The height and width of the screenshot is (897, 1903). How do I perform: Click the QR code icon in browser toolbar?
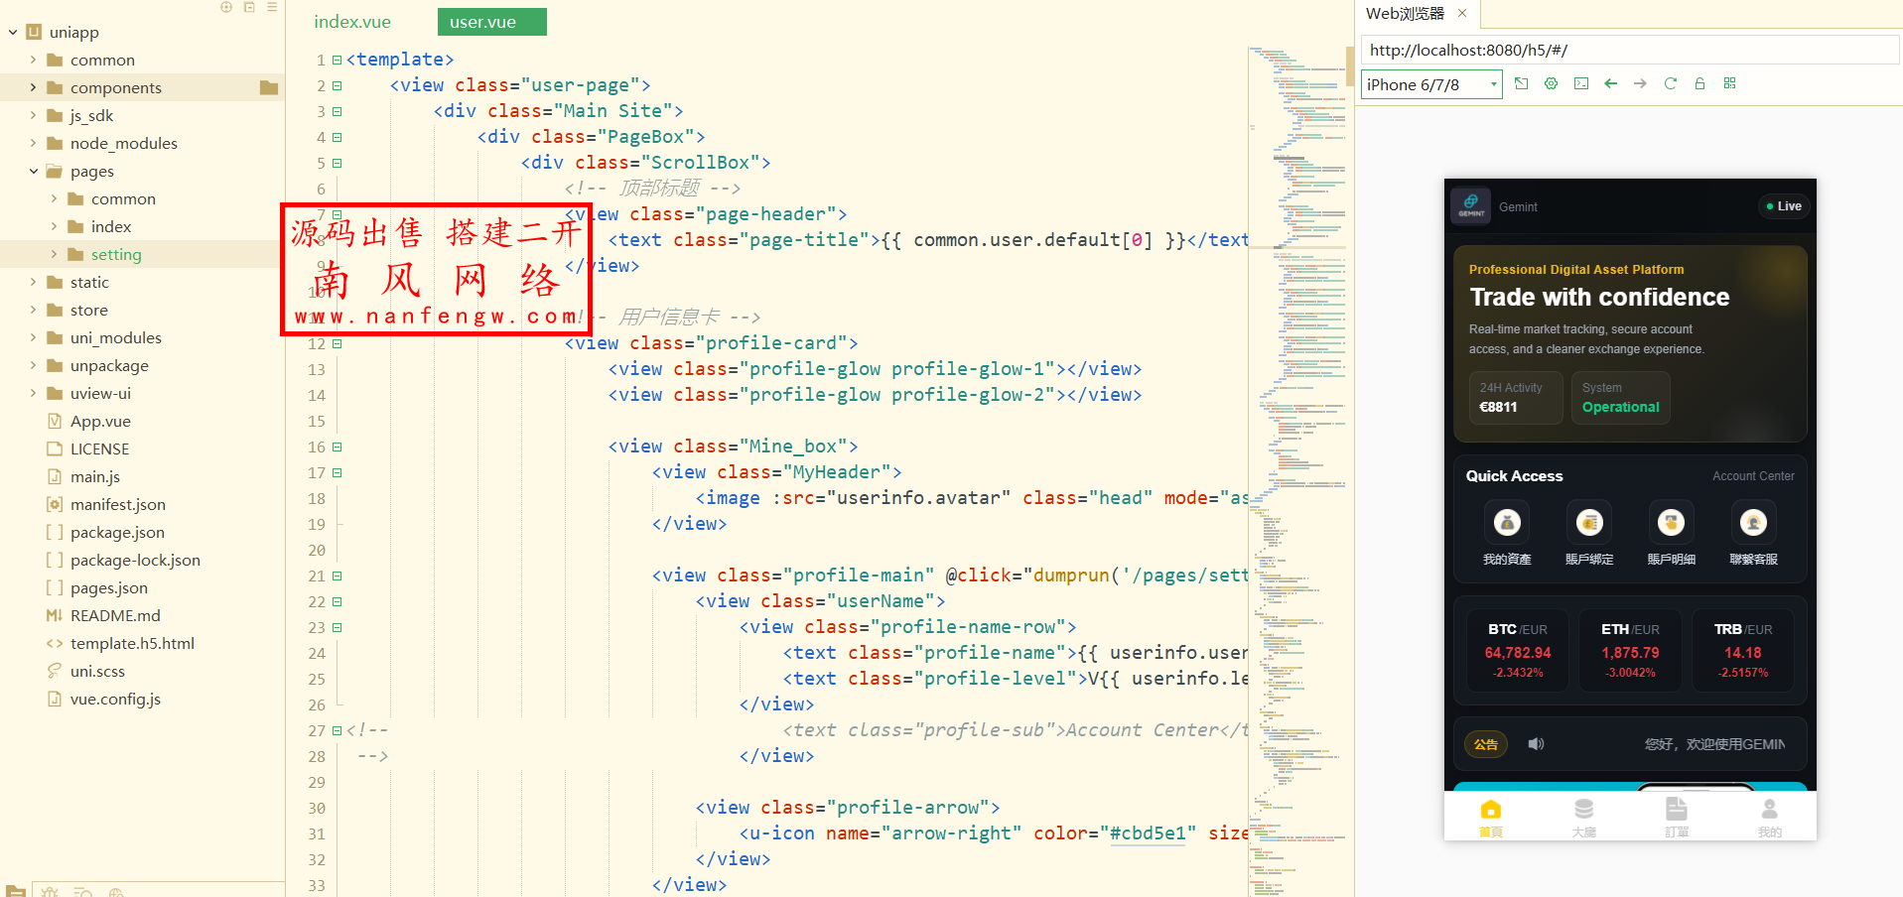coord(1730,83)
